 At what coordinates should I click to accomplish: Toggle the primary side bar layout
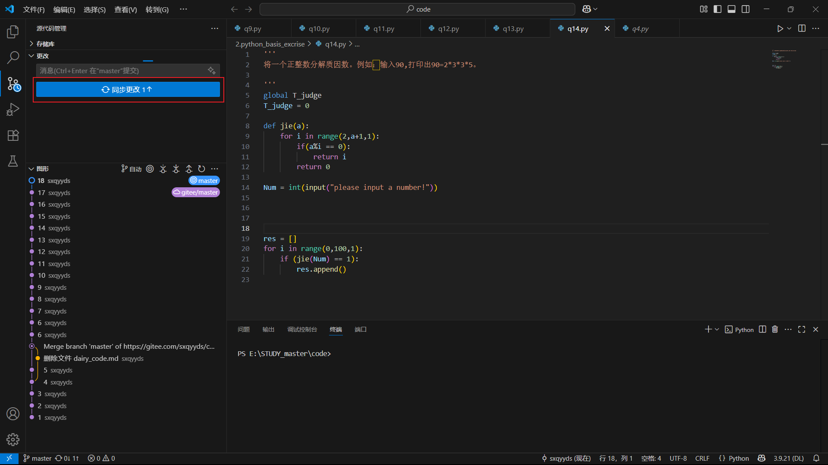[x=718, y=9]
